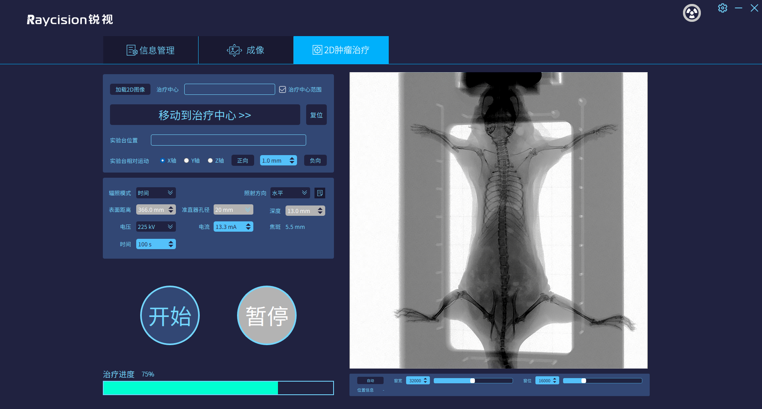Viewport: 762px width, 409px height.
Task: Click 负向 movement button
Action: pyautogui.click(x=315, y=160)
